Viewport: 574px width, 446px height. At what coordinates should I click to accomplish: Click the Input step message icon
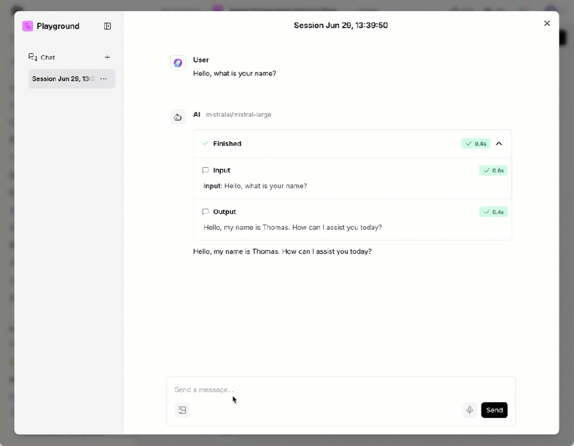[205, 170]
